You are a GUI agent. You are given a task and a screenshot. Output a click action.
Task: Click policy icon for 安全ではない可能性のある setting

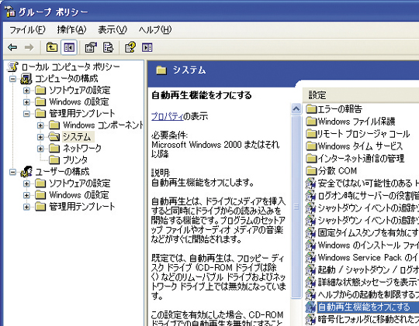[x=311, y=183]
